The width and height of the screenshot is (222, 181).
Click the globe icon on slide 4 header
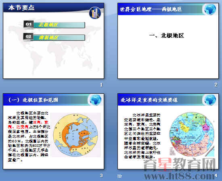pos(210,100)
